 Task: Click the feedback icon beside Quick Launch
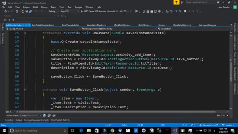tap(182, 3)
